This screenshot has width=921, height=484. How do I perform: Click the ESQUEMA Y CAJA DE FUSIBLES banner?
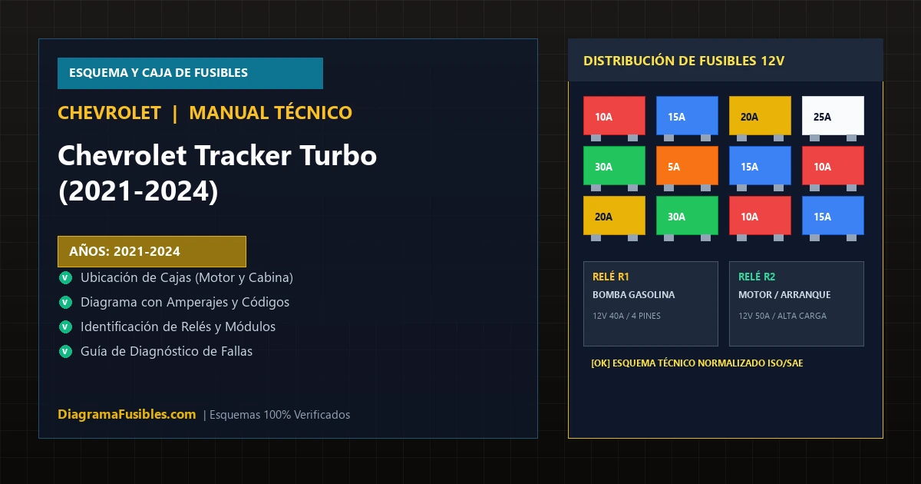(190, 73)
